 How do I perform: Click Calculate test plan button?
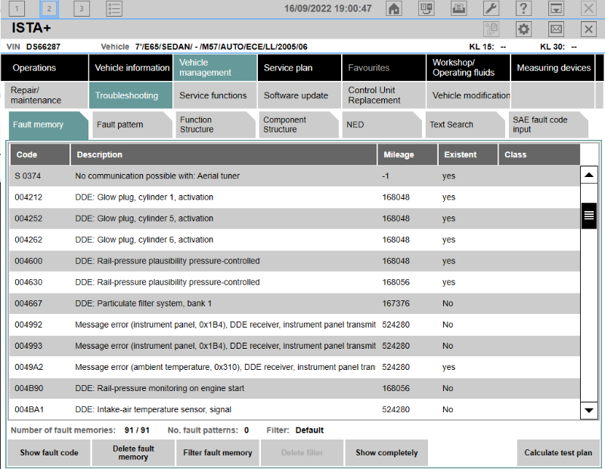click(558, 452)
